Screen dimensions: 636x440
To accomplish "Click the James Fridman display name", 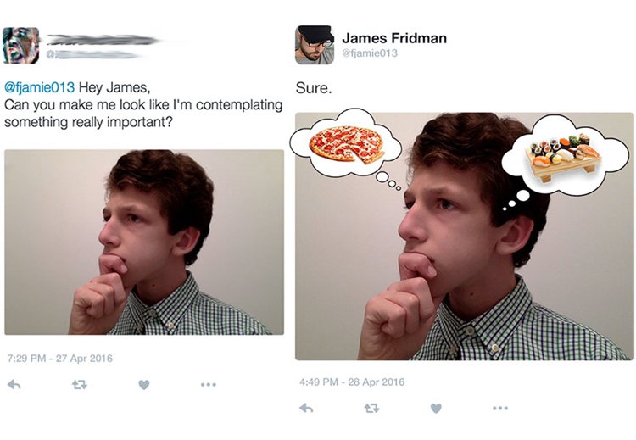I will coord(394,38).
